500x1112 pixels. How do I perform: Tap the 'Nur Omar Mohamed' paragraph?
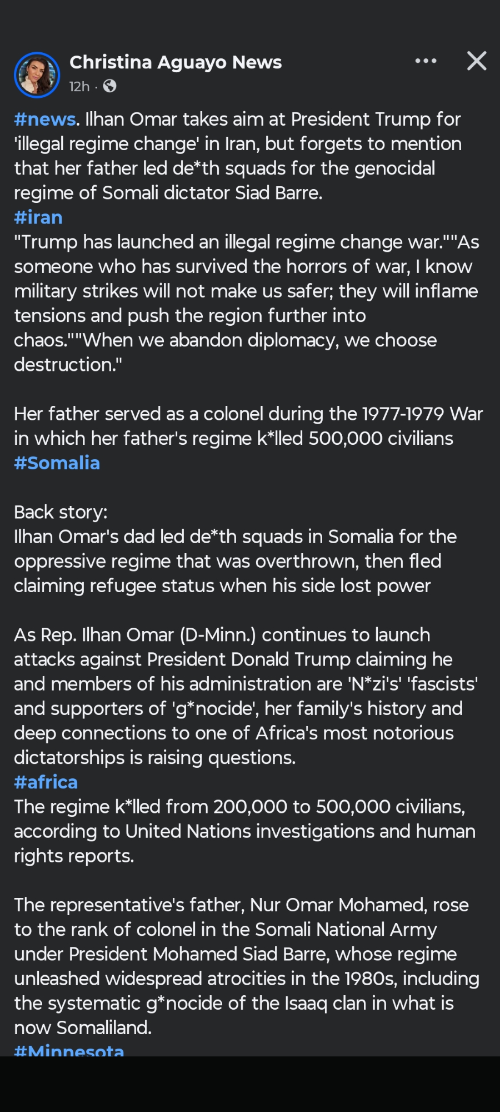[244, 966]
